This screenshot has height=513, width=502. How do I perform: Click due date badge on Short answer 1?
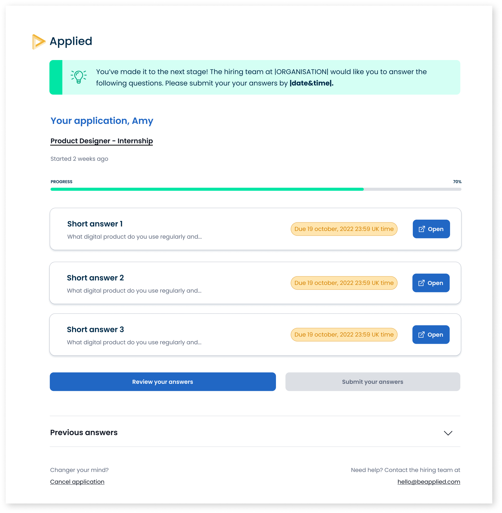(x=344, y=229)
